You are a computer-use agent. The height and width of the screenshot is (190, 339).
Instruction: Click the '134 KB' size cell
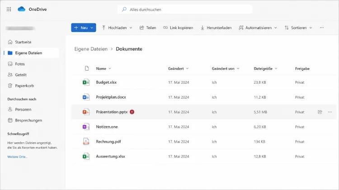pos(259,141)
